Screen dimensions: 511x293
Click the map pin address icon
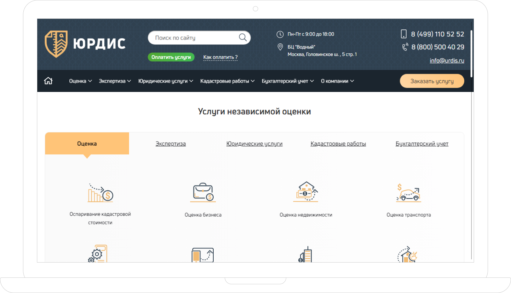click(280, 47)
